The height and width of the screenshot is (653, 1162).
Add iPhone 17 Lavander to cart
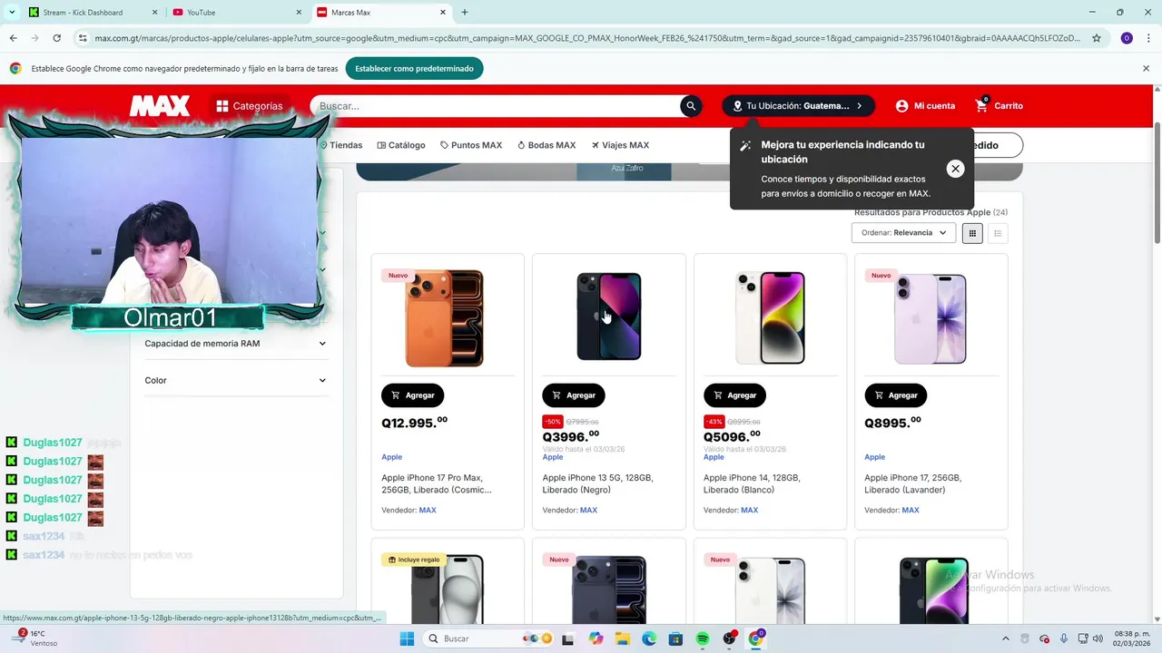coord(896,395)
